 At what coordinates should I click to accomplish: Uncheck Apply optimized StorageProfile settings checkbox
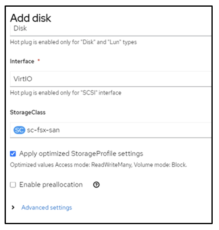pyautogui.click(x=13, y=154)
